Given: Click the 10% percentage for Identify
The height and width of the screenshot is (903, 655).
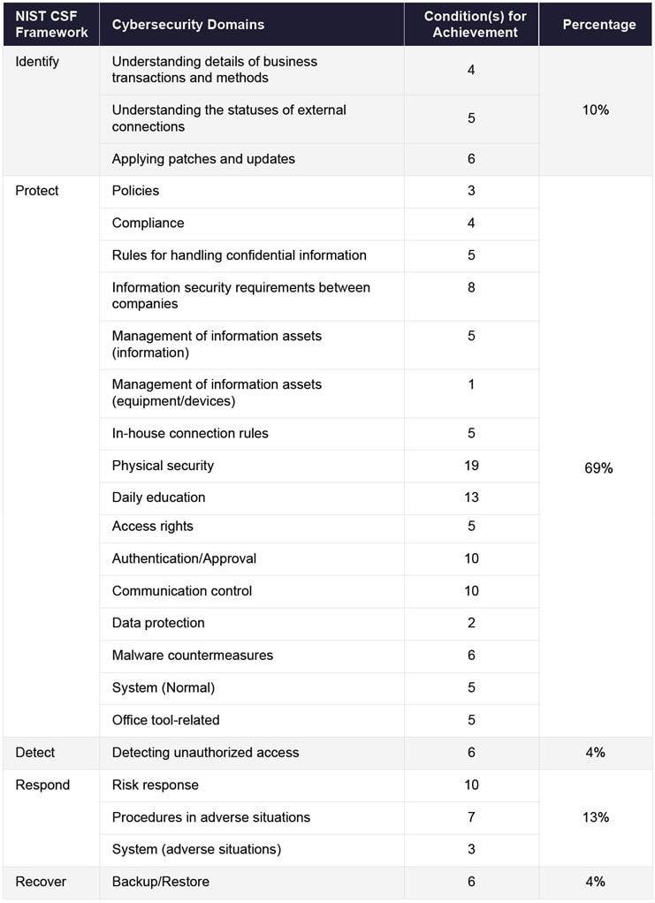Looking at the screenshot, I should pyautogui.click(x=596, y=110).
